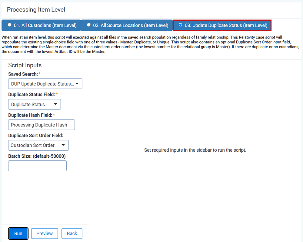Click the Script Inputs heading
The width and height of the screenshot is (303, 242).
25,65
